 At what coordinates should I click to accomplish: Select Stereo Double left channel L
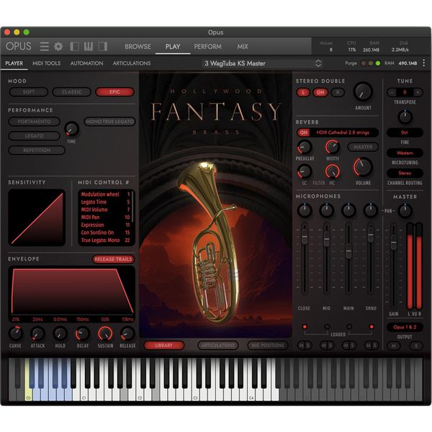(x=303, y=92)
